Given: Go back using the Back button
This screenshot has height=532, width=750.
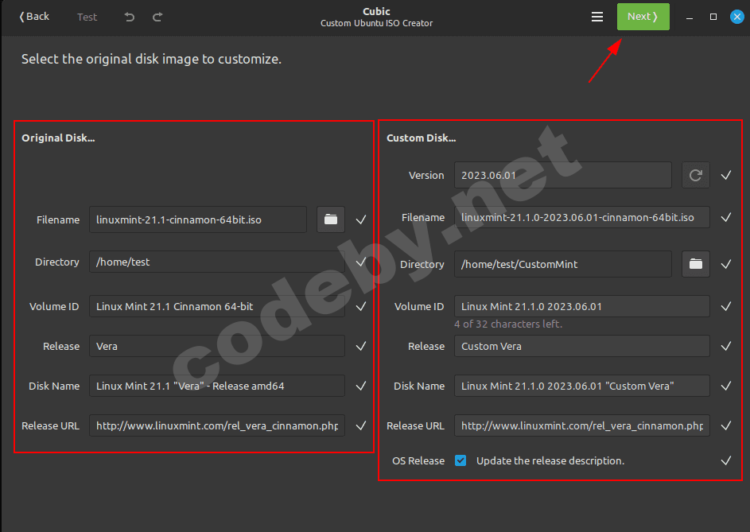Looking at the screenshot, I should point(34,17).
